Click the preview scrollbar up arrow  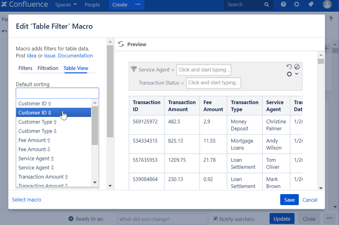(321, 55)
